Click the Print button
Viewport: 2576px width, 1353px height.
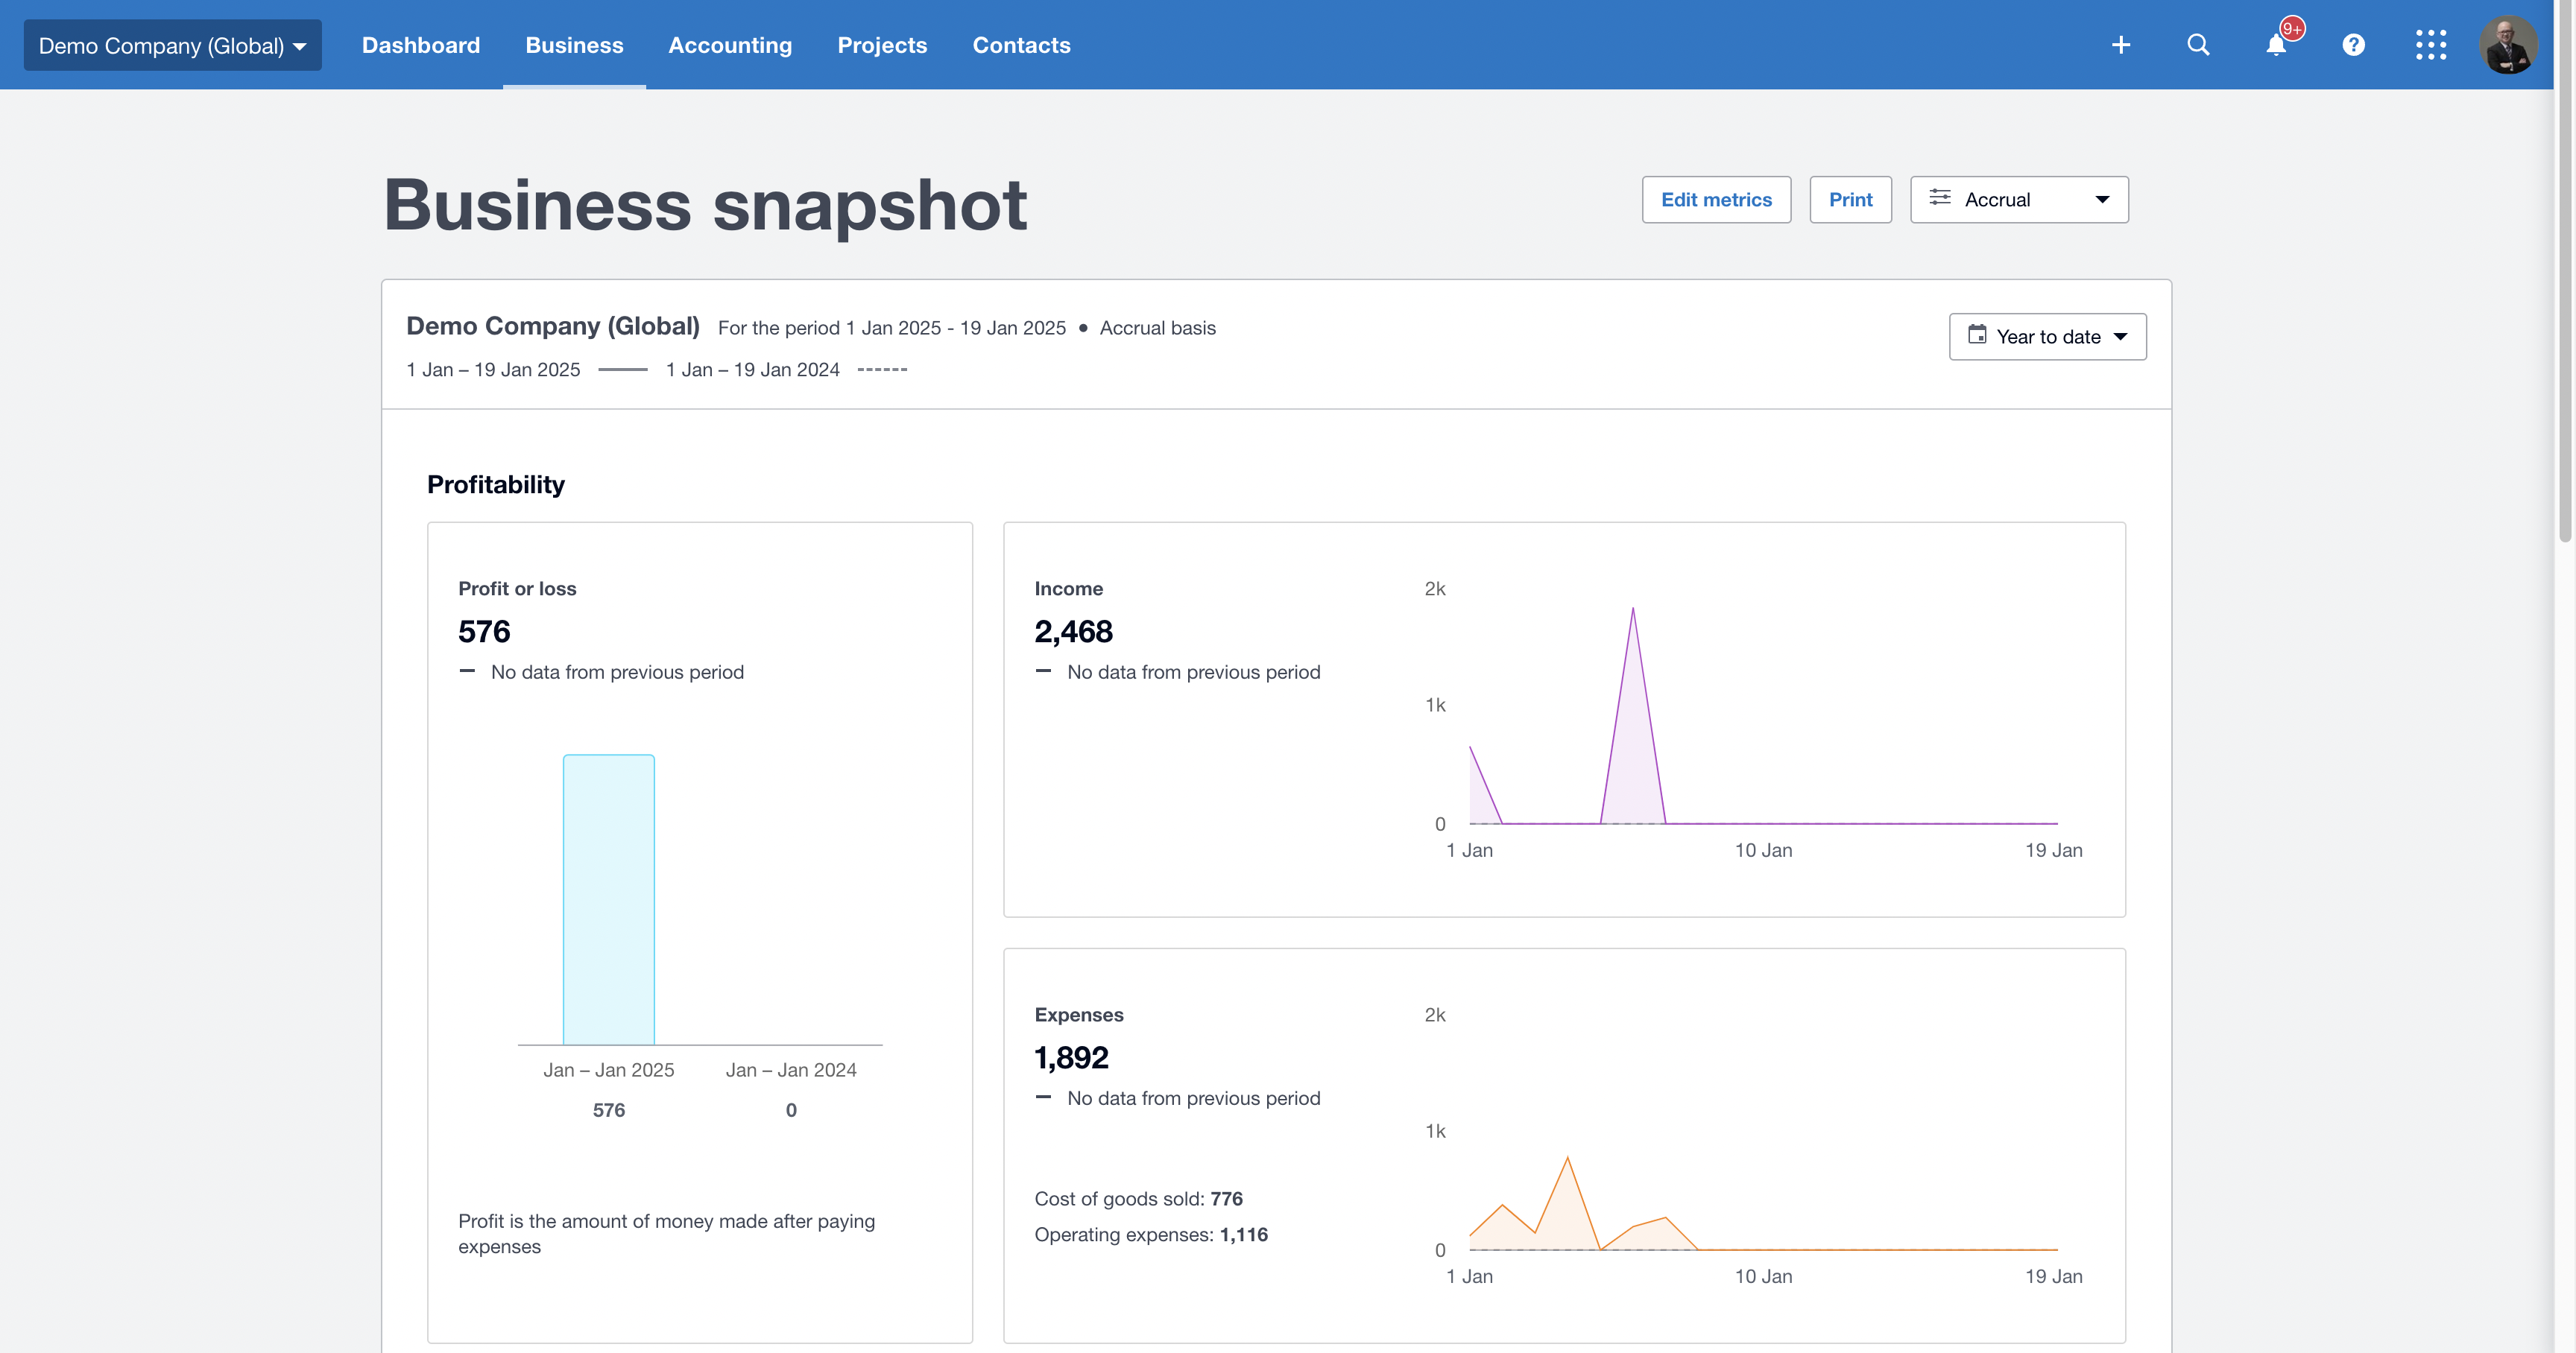click(x=1850, y=200)
